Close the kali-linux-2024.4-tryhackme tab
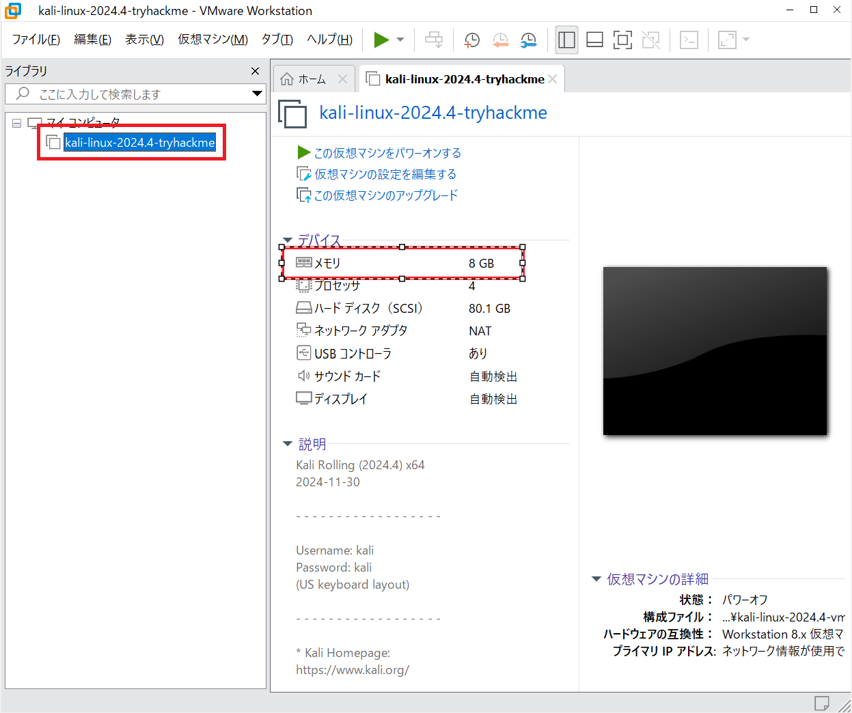852x713 pixels. click(553, 79)
